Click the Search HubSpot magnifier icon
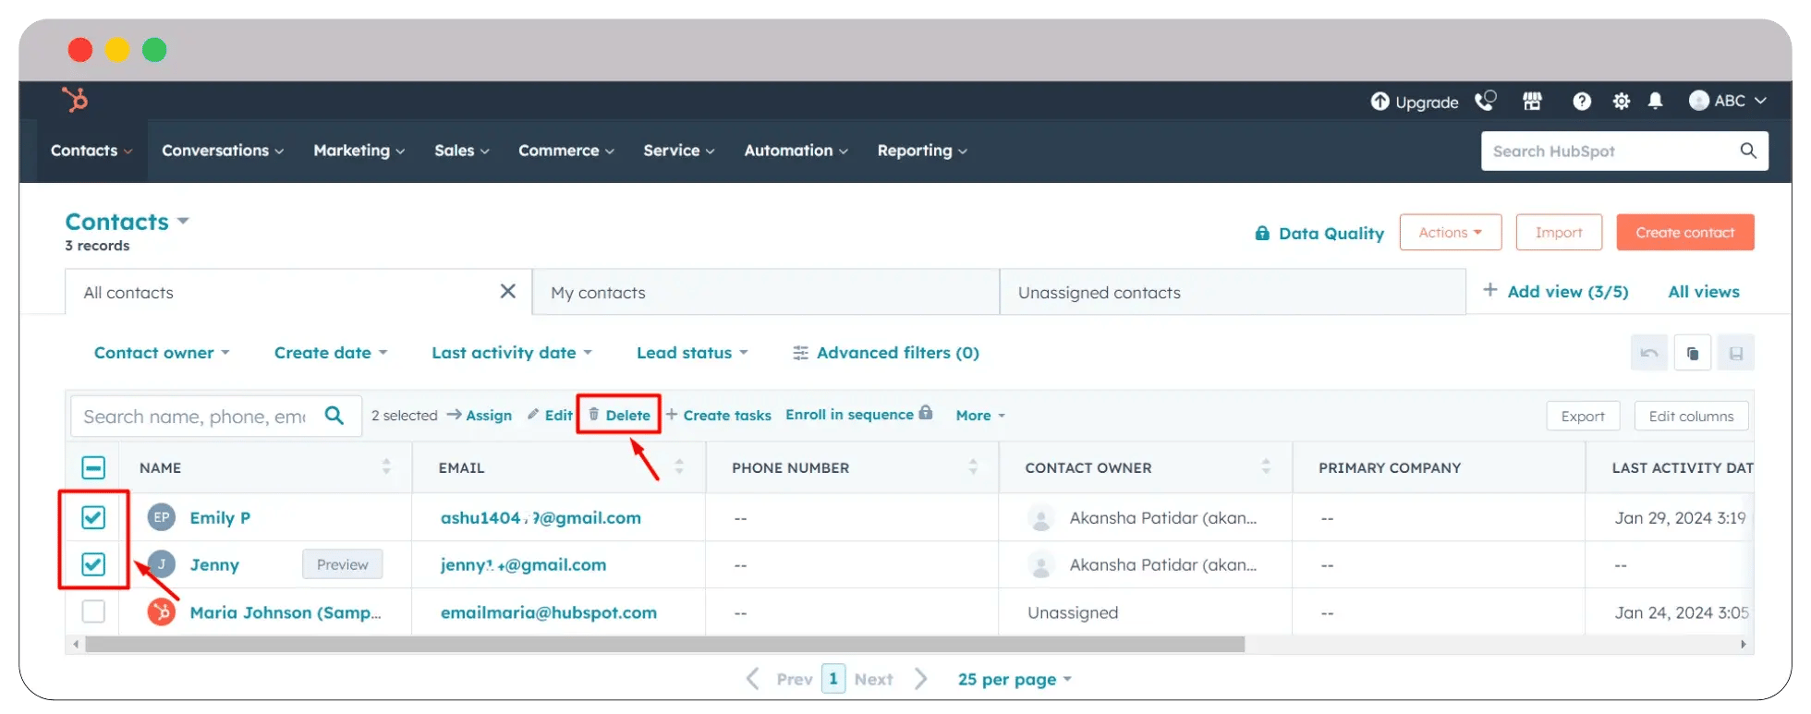Screen dimensions: 1811x714 [x=1748, y=151]
